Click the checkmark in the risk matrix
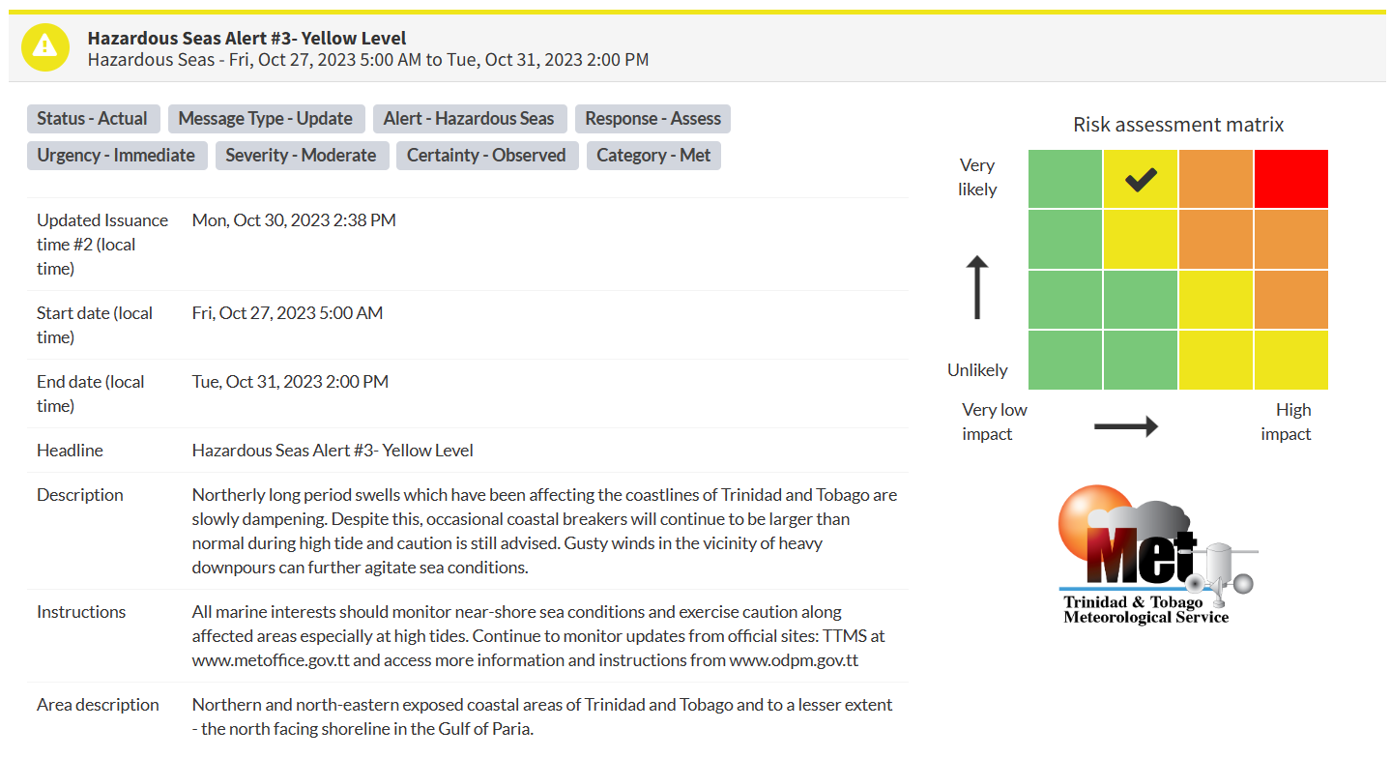 1141,179
